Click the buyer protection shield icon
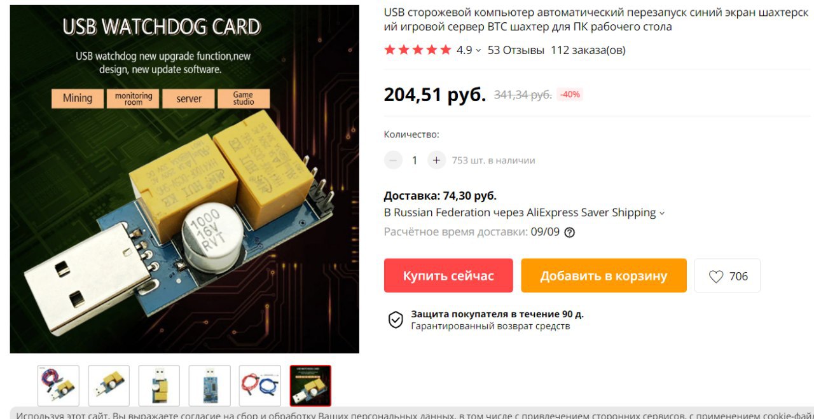 tap(396, 320)
